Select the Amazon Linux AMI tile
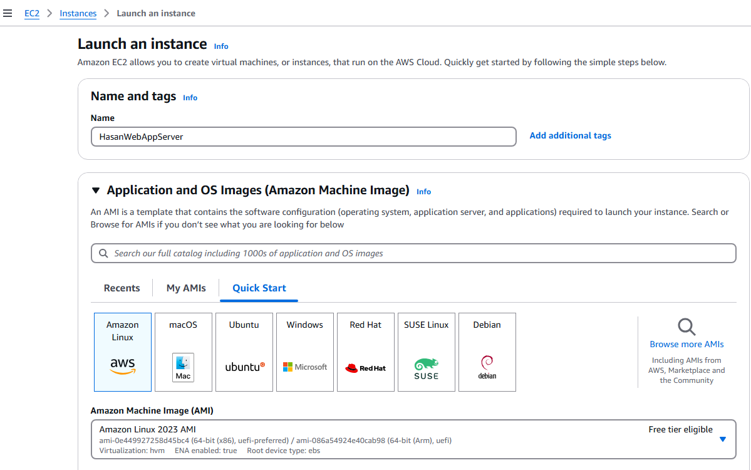751x470 pixels. tap(123, 352)
